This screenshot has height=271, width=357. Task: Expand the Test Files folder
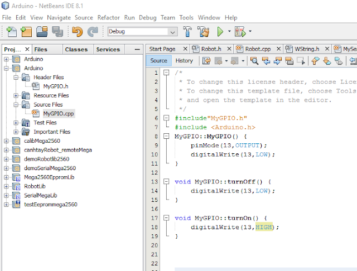tap(16, 123)
